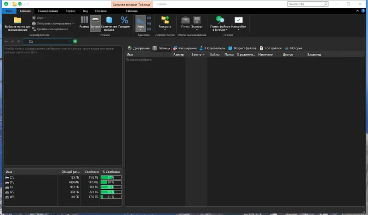Open the 'Топ файлов' view tab

270,48
